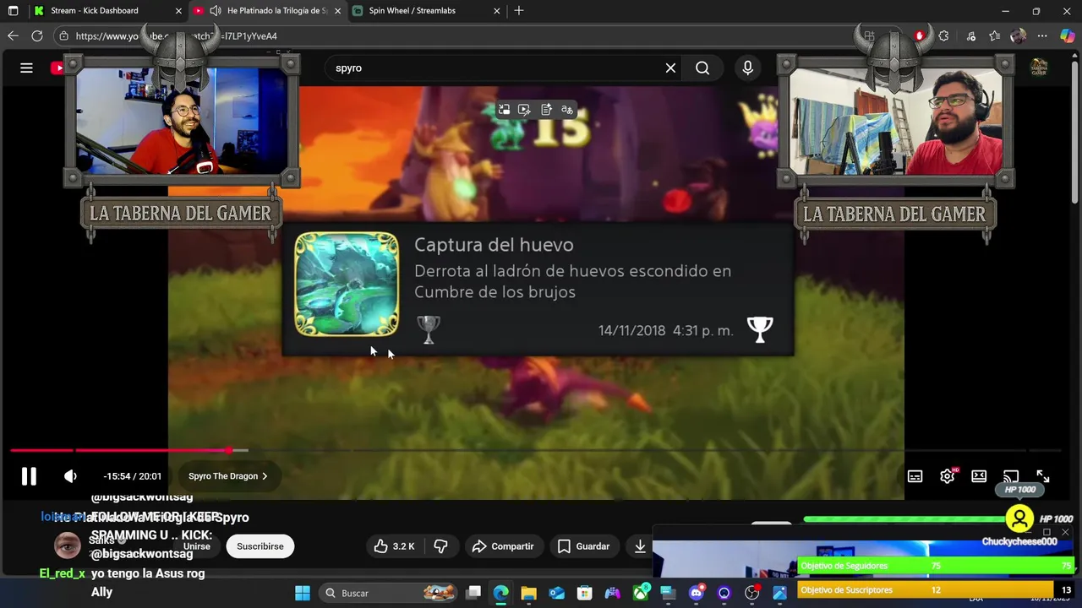The image size is (1082, 608).
Task: Open the YouTube account avatar
Action: (x=1039, y=68)
